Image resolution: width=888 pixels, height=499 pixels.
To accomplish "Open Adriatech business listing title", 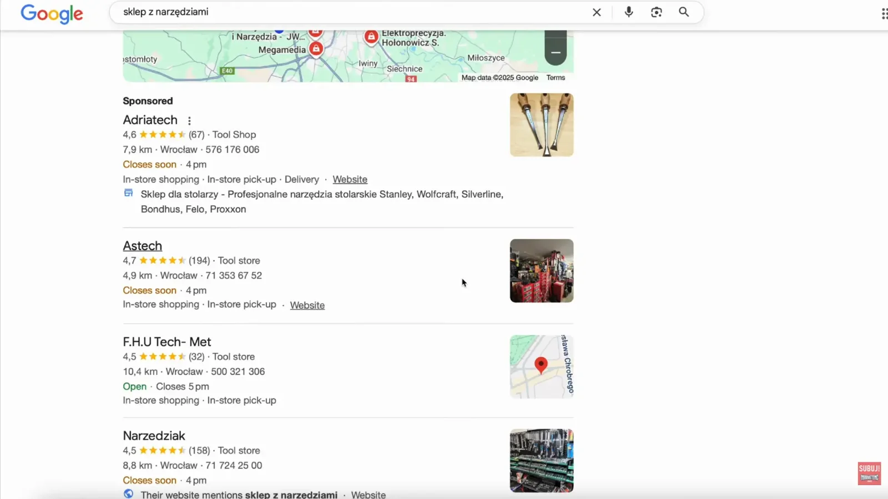I will tap(150, 120).
